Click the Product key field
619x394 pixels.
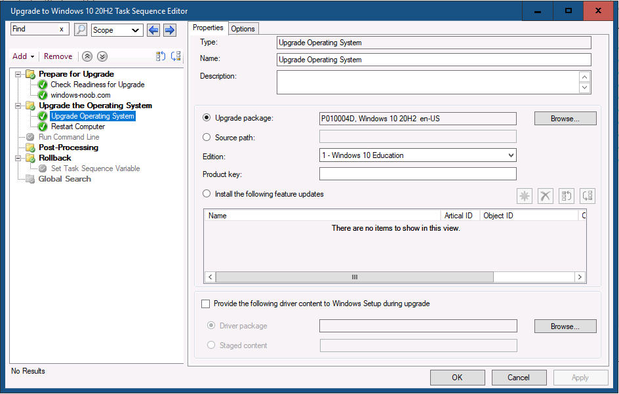pyautogui.click(x=418, y=174)
